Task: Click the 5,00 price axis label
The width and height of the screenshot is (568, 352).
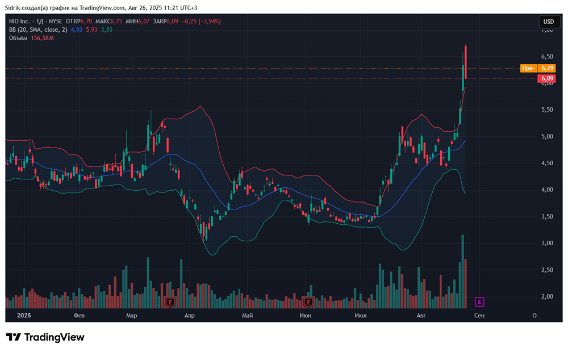Action: point(547,136)
